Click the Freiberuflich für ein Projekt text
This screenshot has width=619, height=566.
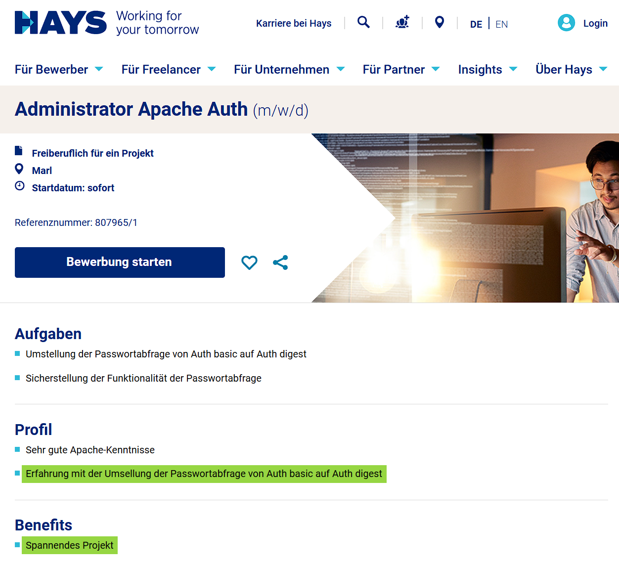pyautogui.click(x=93, y=153)
